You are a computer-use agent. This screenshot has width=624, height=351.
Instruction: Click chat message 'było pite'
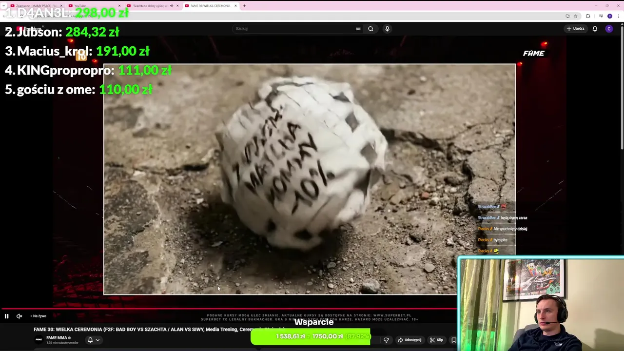tap(500, 240)
